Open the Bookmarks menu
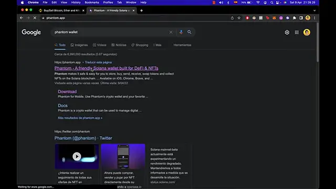The height and width of the screenshot is (189, 336). coord(92,3)
